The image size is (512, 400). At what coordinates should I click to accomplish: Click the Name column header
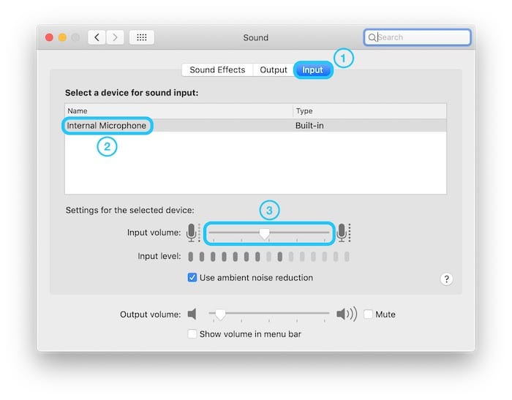pyautogui.click(x=178, y=111)
